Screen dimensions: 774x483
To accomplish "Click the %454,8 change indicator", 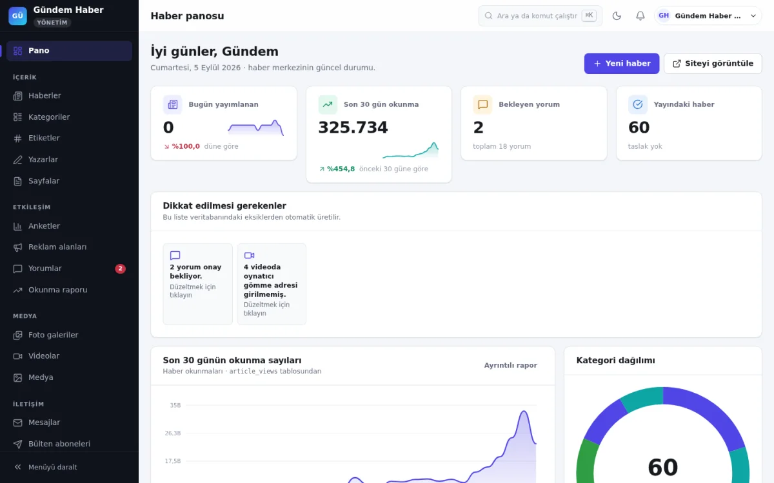I will click(x=337, y=169).
